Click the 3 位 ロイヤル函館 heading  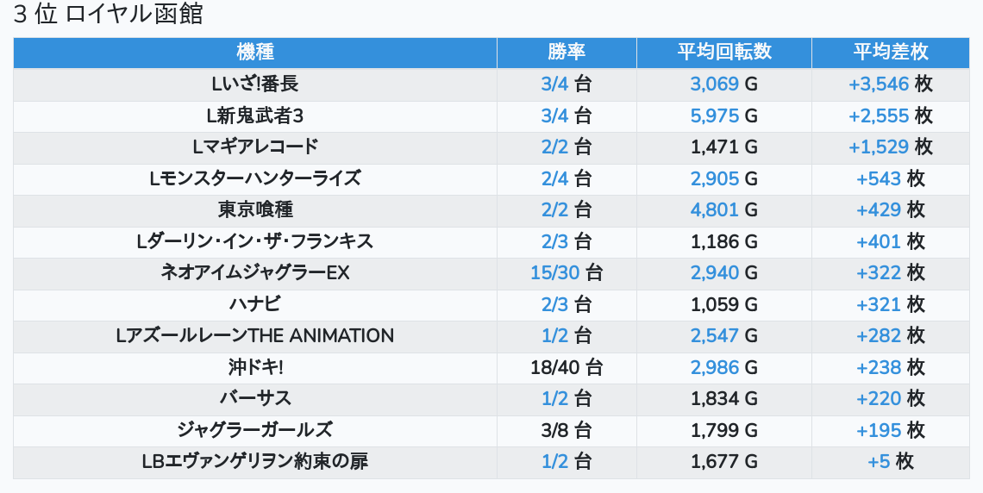(x=108, y=15)
